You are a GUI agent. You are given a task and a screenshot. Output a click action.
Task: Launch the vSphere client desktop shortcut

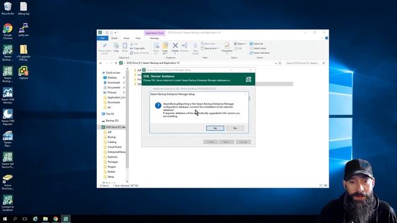(x=24, y=73)
